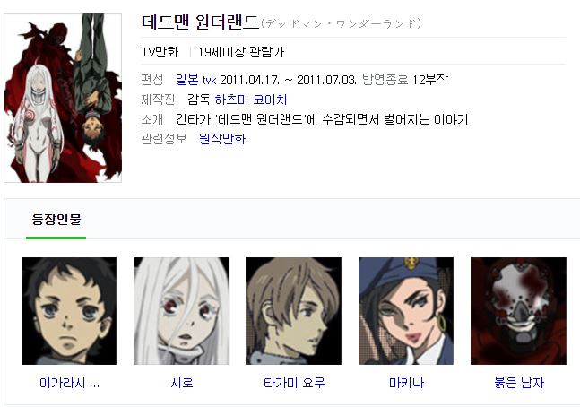
Task: Click the 19세이상 관람가 rating label
Action: [x=241, y=52]
